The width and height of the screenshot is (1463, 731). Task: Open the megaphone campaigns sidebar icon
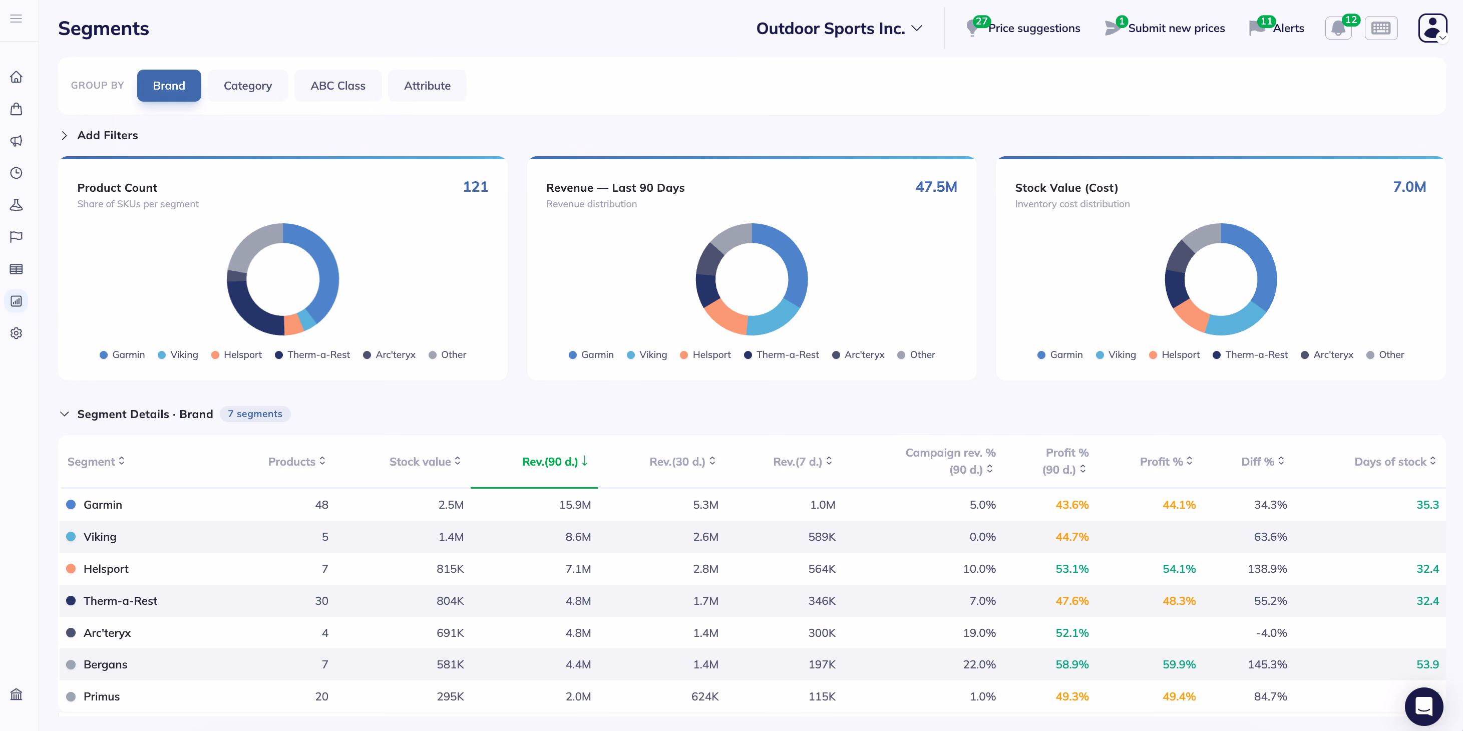pyautogui.click(x=16, y=141)
